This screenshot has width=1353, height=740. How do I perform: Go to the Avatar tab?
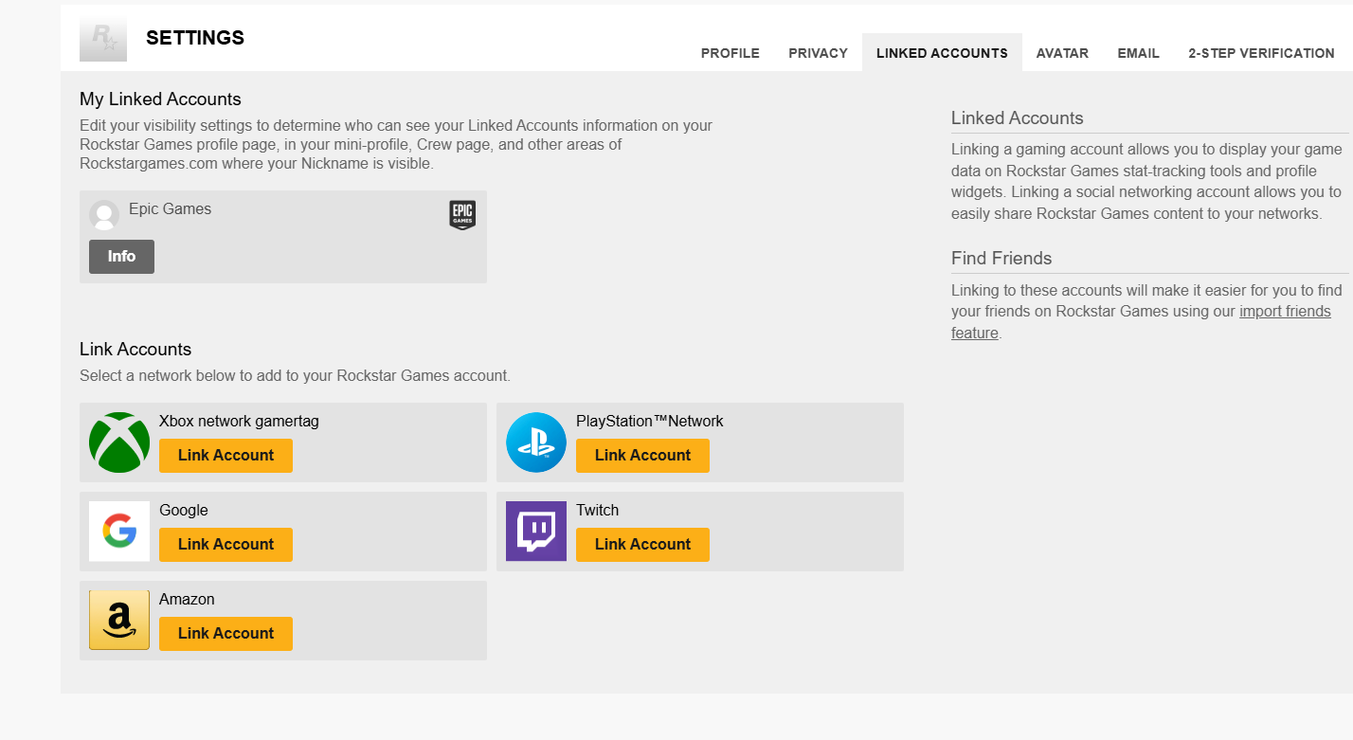pos(1062,53)
